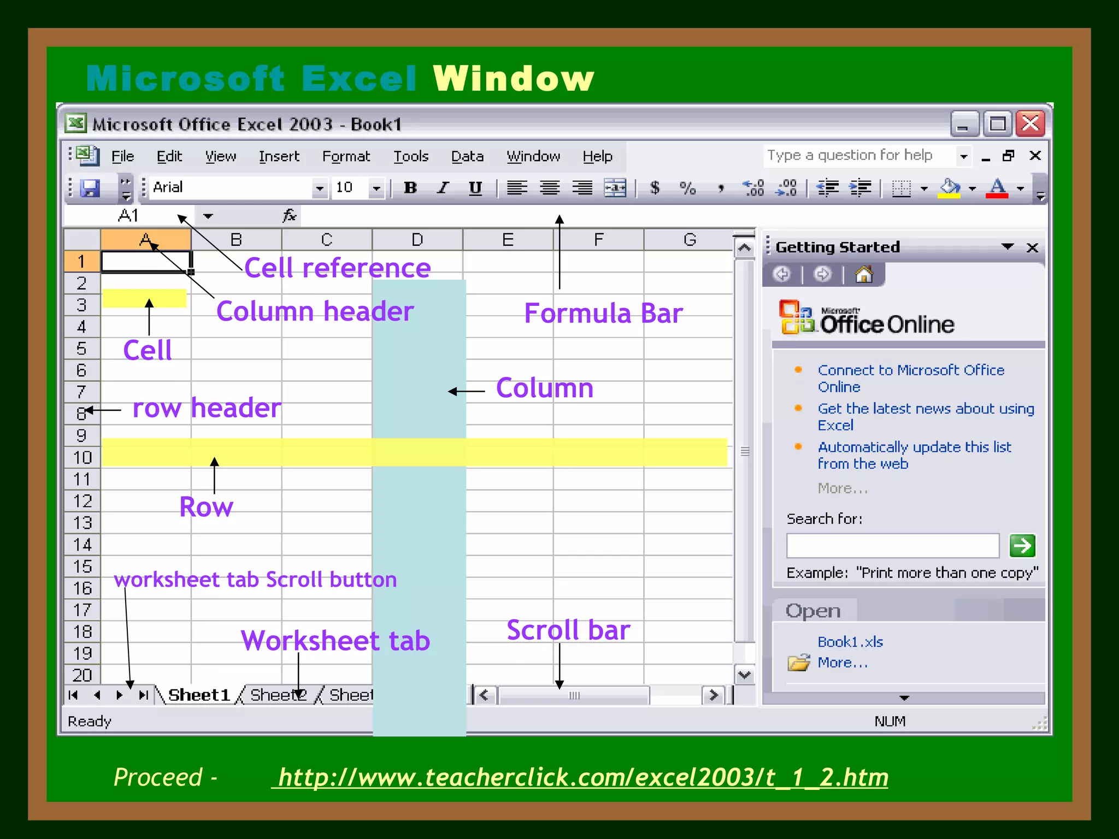1119x839 pixels.
Task: Click vertical scrollbar down arrow
Action: coord(744,674)
